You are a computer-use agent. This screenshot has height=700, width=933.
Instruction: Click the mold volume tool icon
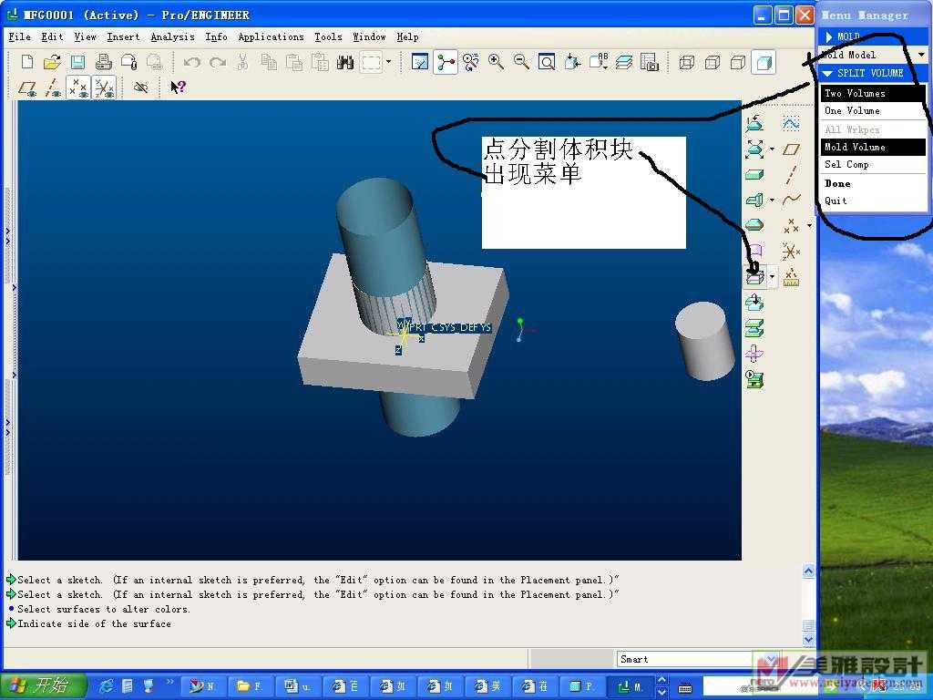(754, 200)
